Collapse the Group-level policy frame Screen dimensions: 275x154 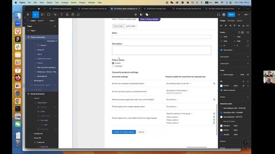click(28, 94)
